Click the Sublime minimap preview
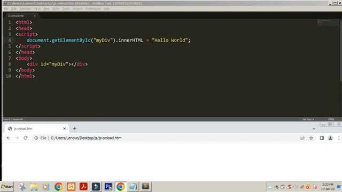The height and width of the screenshot is (192, 342). pos(328,22)
